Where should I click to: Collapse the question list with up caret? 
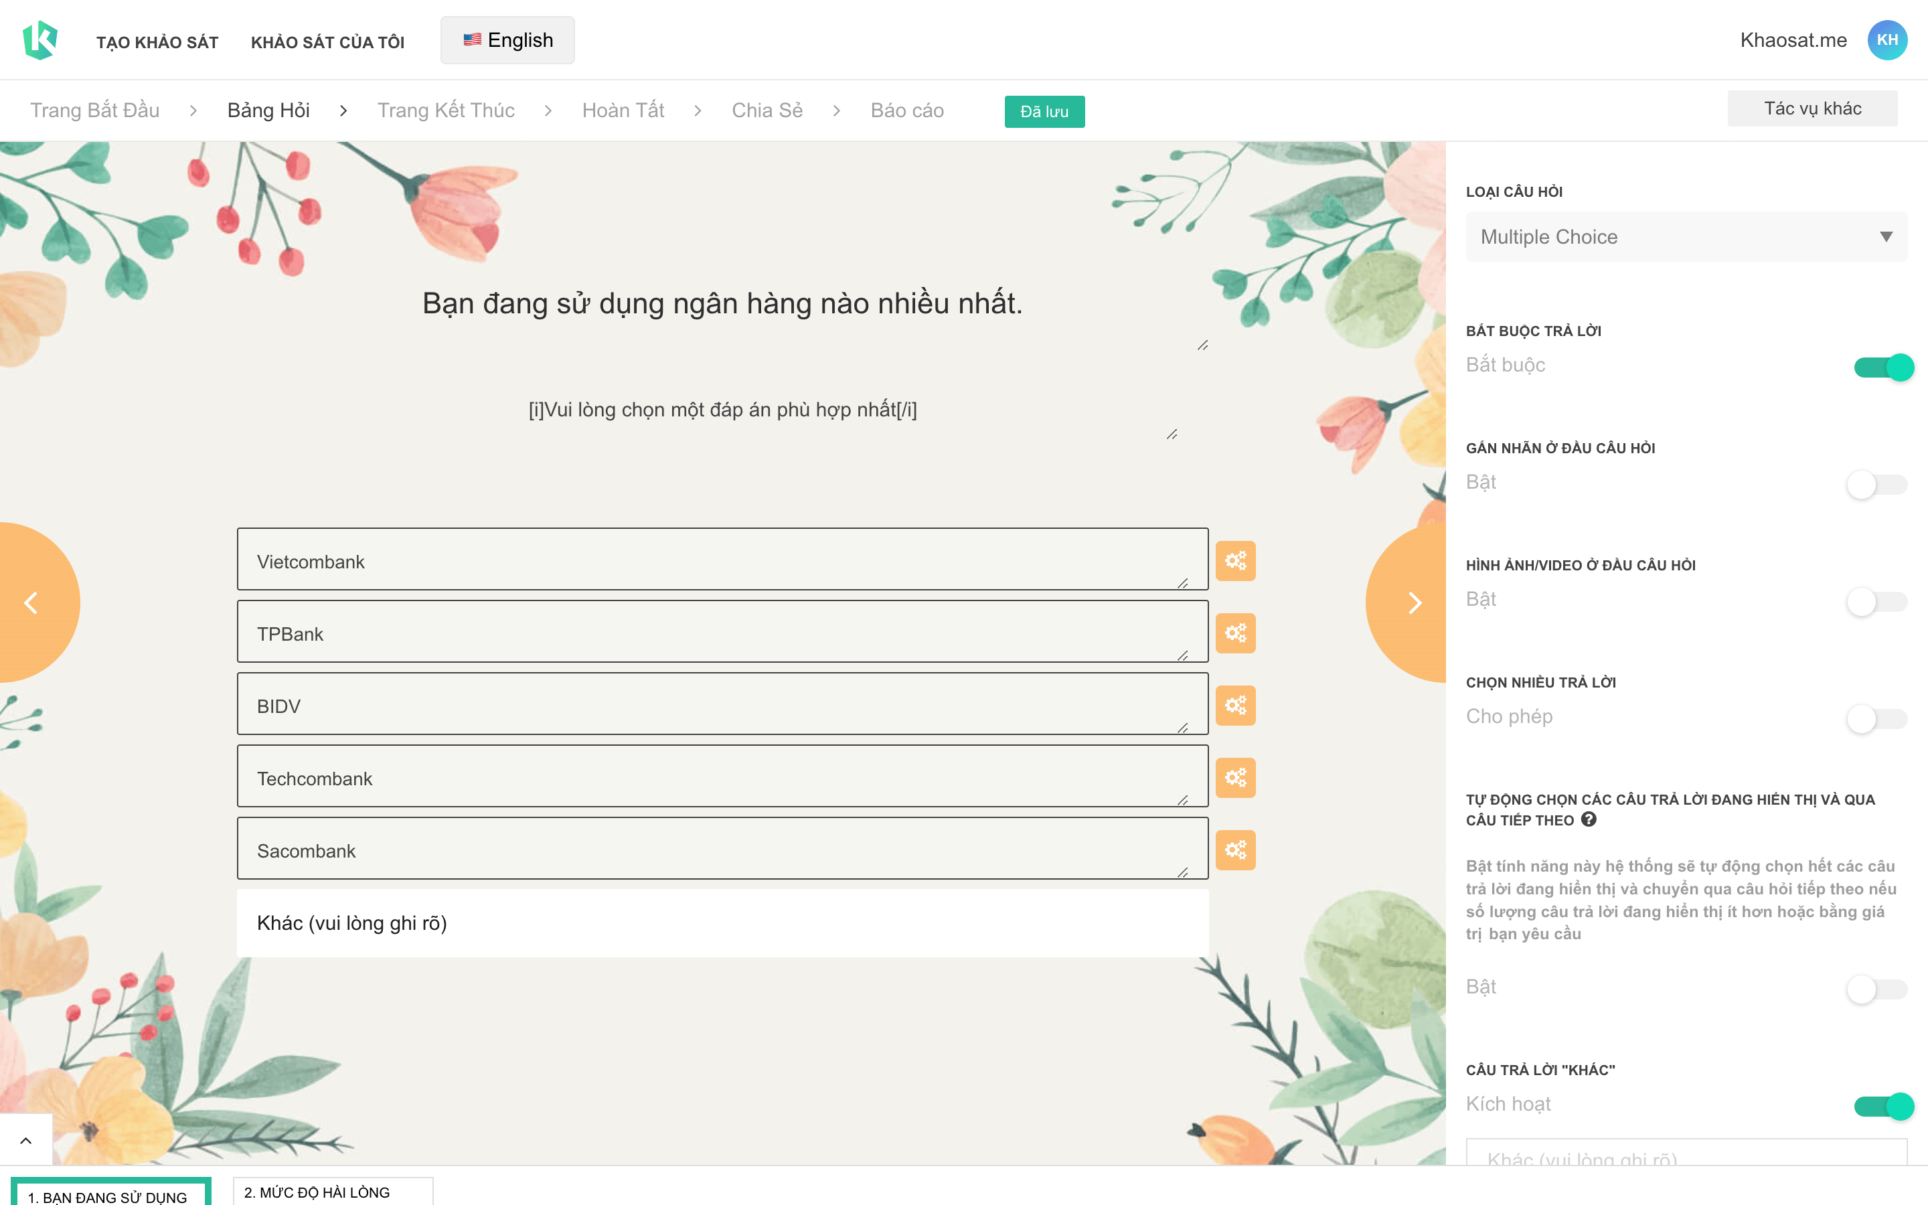click(25, 1141)
